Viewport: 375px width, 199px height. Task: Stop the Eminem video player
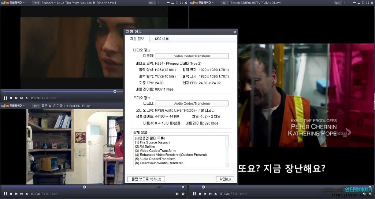pos(11,98)
